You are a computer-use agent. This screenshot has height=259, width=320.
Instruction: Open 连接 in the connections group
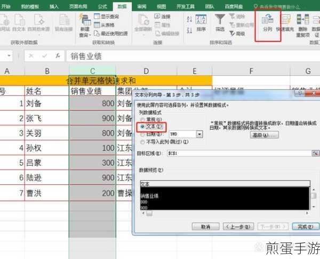[x=163, y=17]
